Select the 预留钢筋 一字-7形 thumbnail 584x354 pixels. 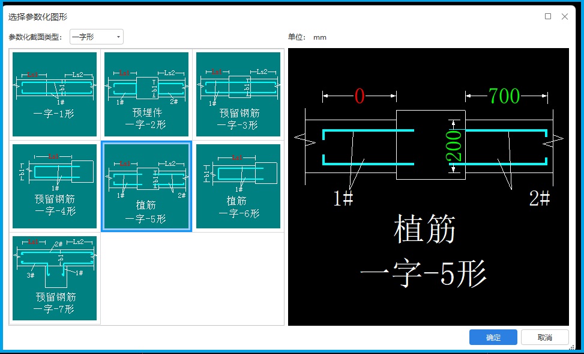[55, 278]
